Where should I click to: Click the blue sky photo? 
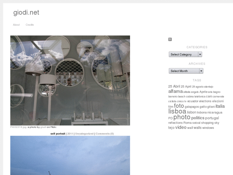(x=70, y=155)
